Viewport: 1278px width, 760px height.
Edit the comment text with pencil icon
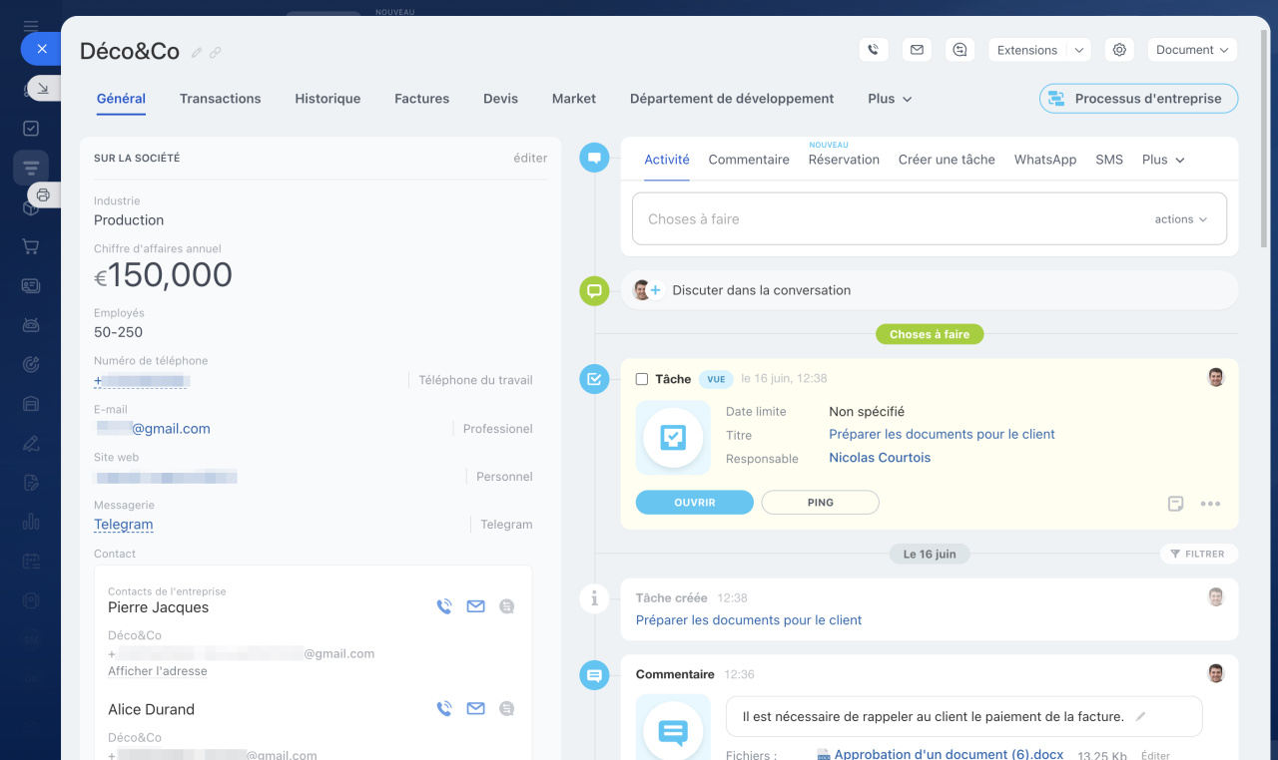click(1141, 716)
